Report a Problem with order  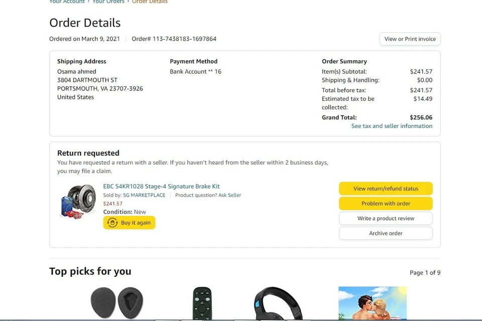tap(386, 204)
